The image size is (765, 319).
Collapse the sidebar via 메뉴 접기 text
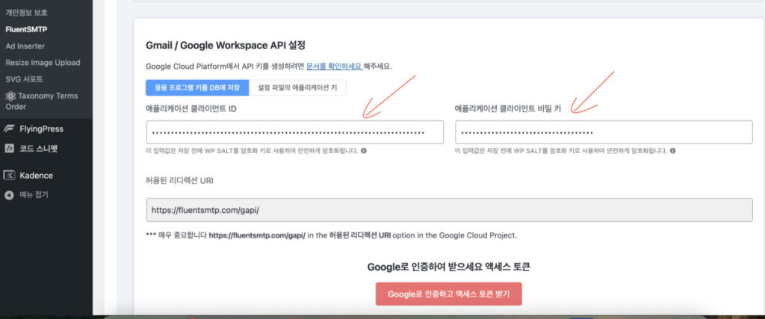(x=34, y=195)
